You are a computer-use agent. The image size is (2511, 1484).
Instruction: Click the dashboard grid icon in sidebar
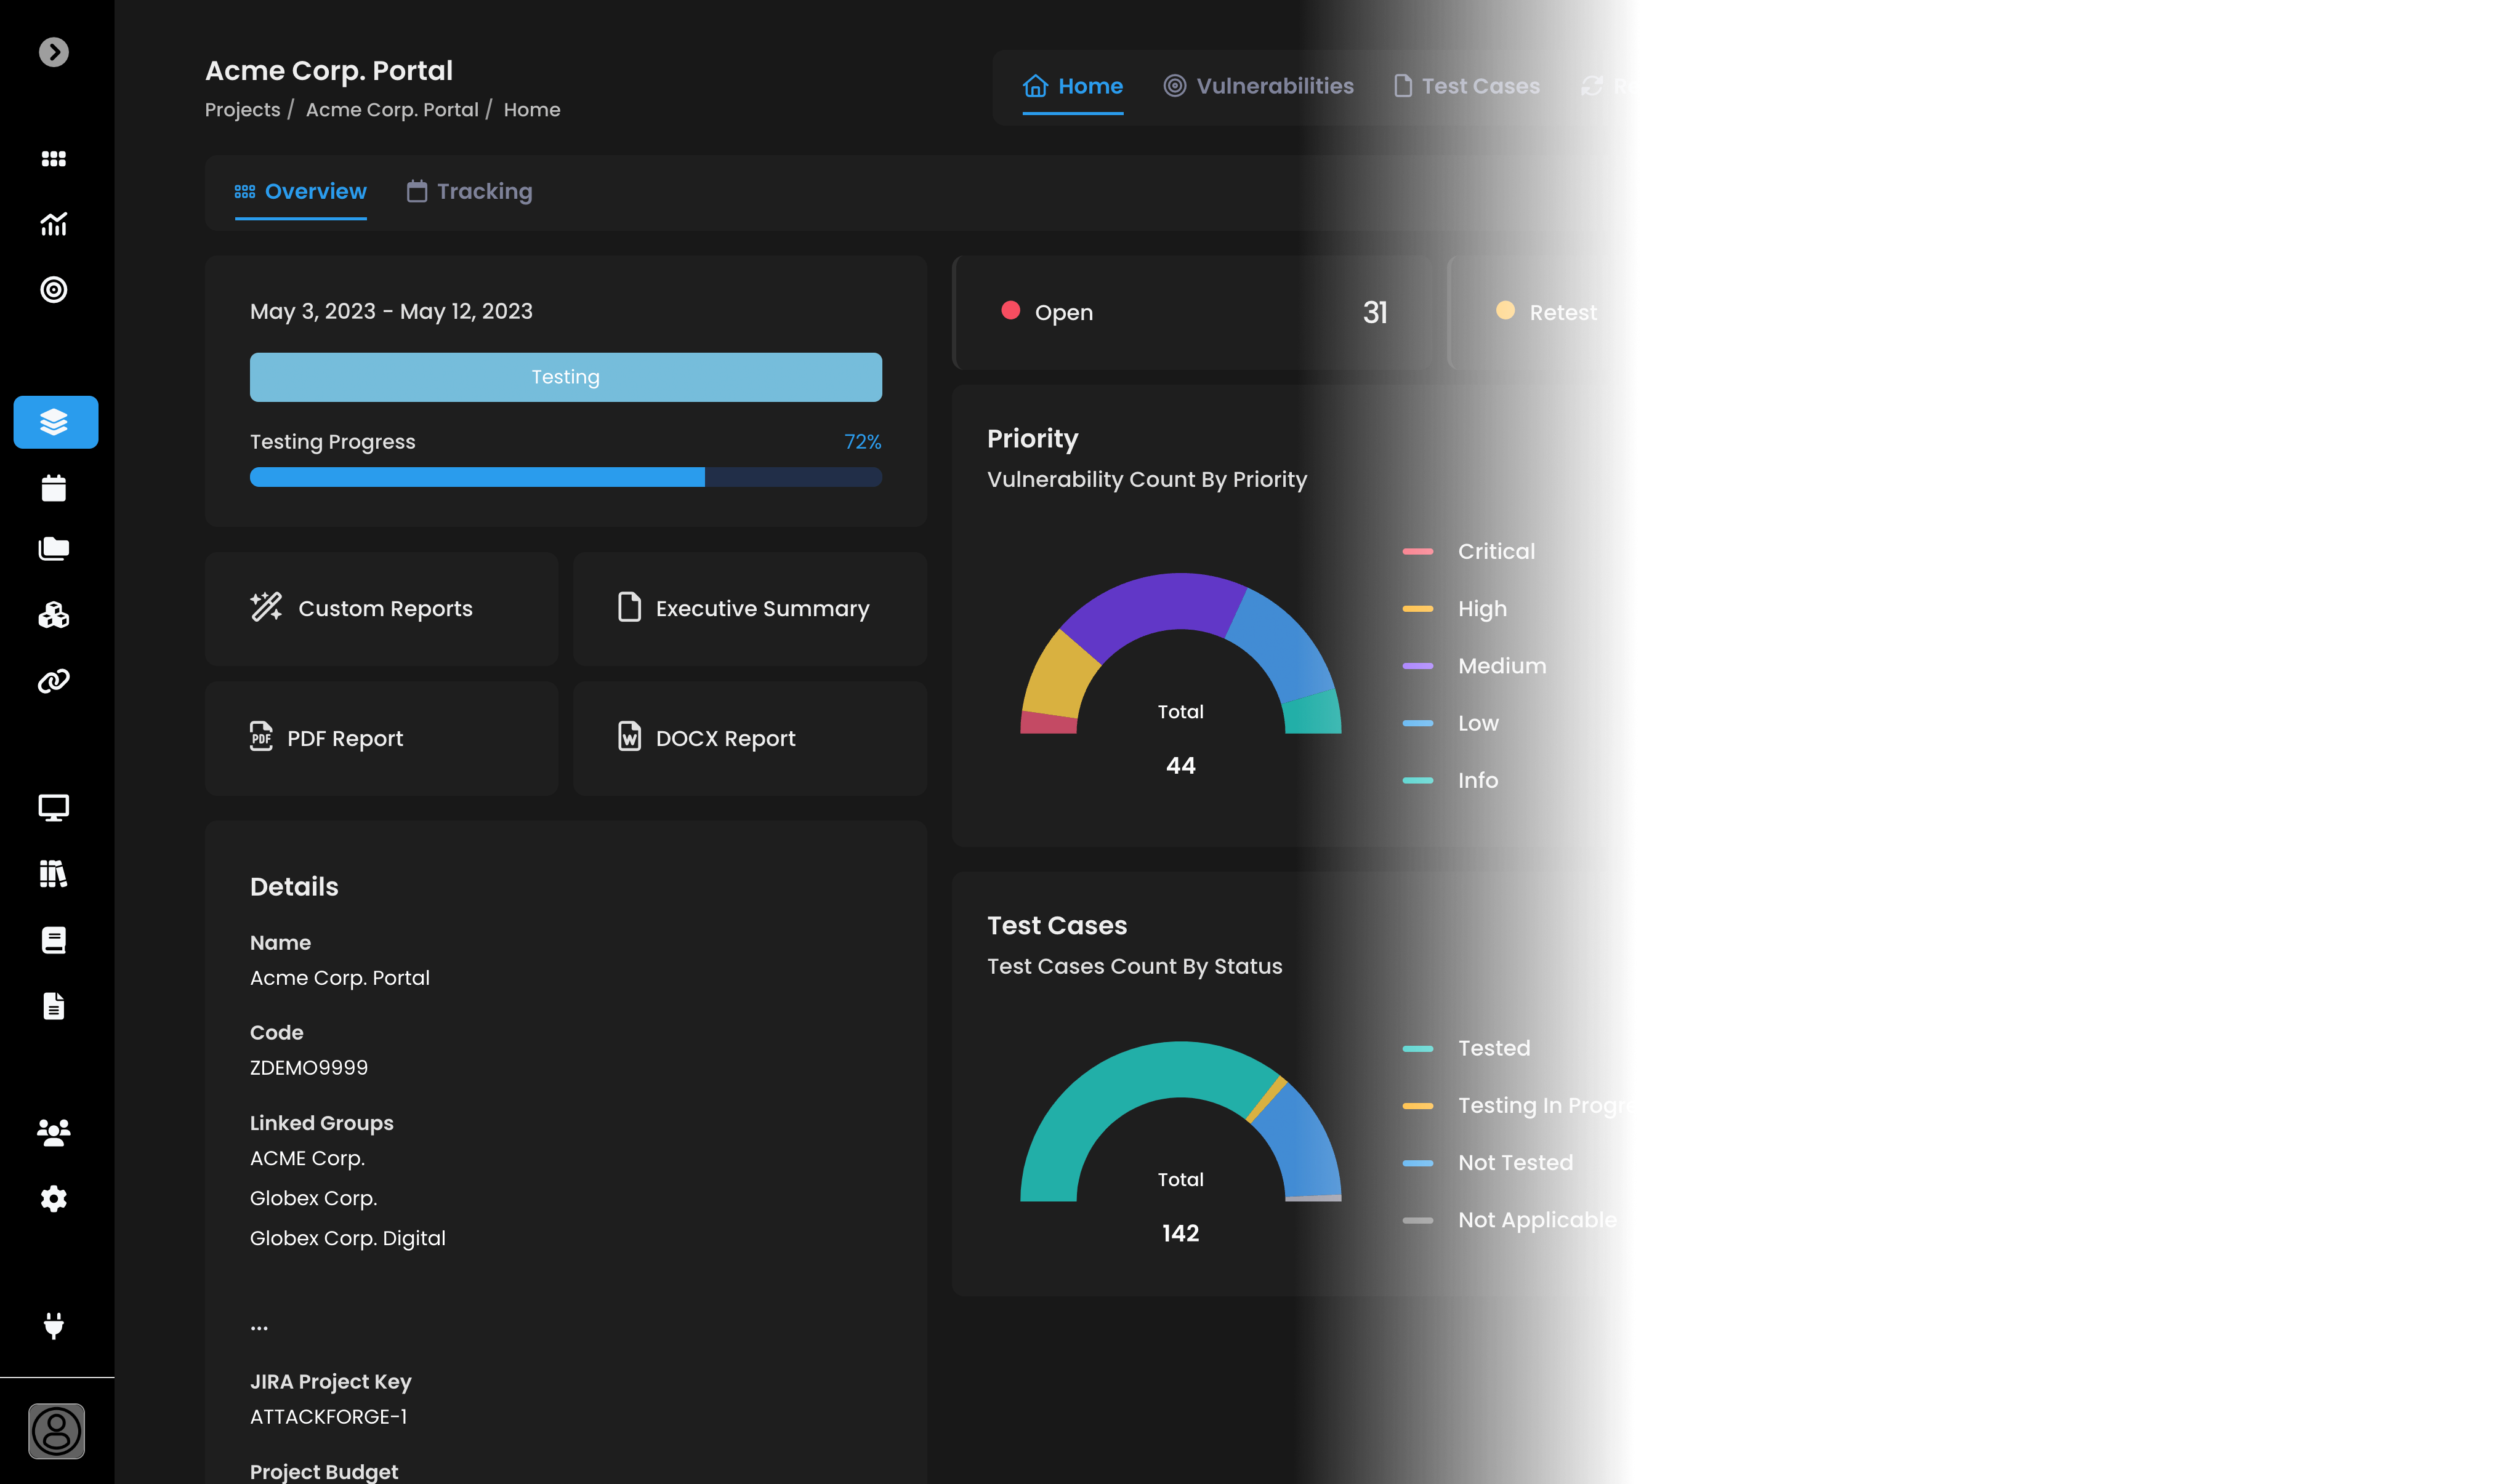tap(53, 159)
